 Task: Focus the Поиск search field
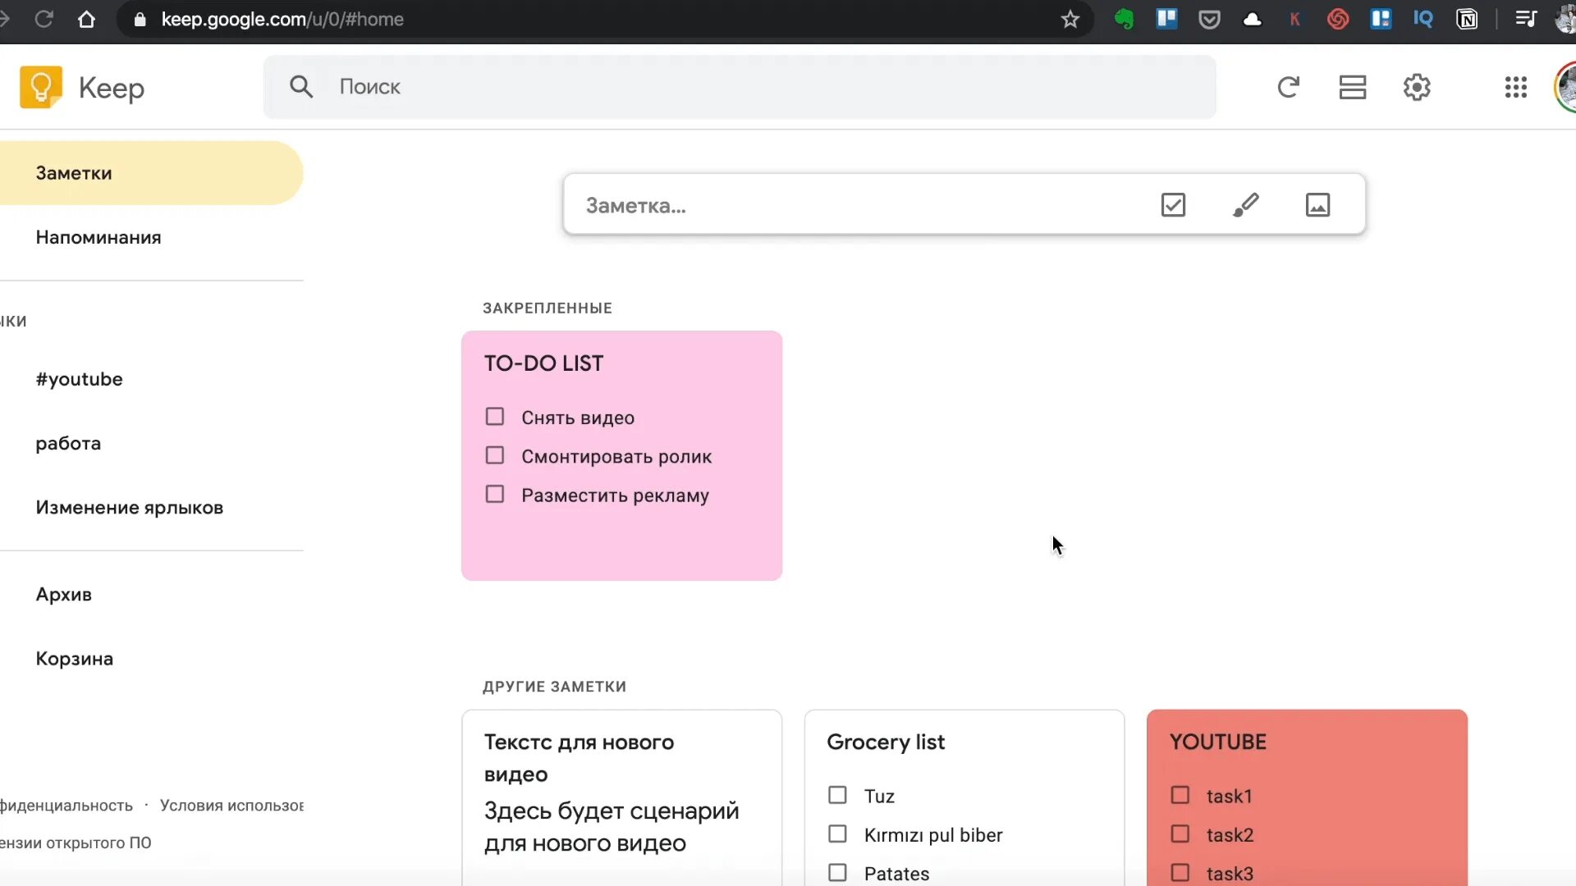[x=739, y=87]
